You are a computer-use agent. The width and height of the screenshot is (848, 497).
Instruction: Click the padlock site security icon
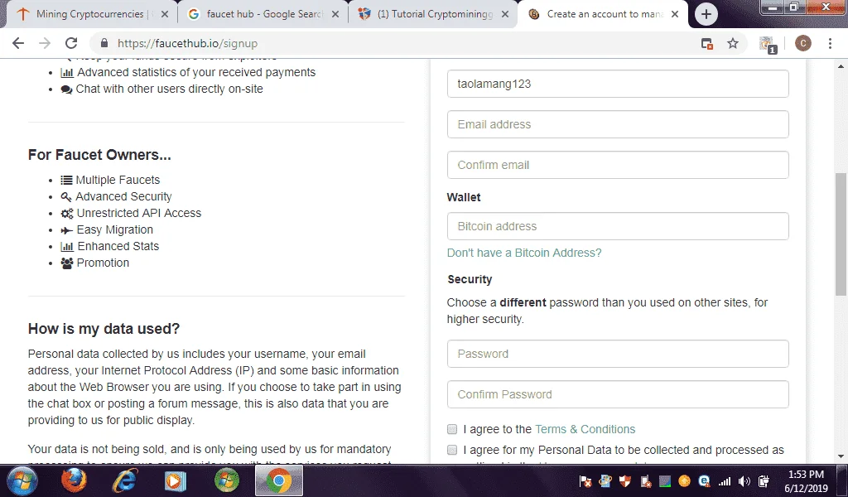coord(104,43)
